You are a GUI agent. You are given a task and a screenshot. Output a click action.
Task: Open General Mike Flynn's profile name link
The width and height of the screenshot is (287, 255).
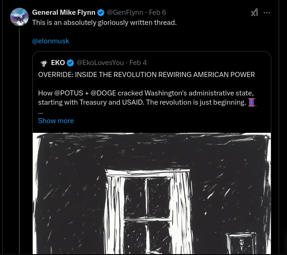tap(64, 12)
